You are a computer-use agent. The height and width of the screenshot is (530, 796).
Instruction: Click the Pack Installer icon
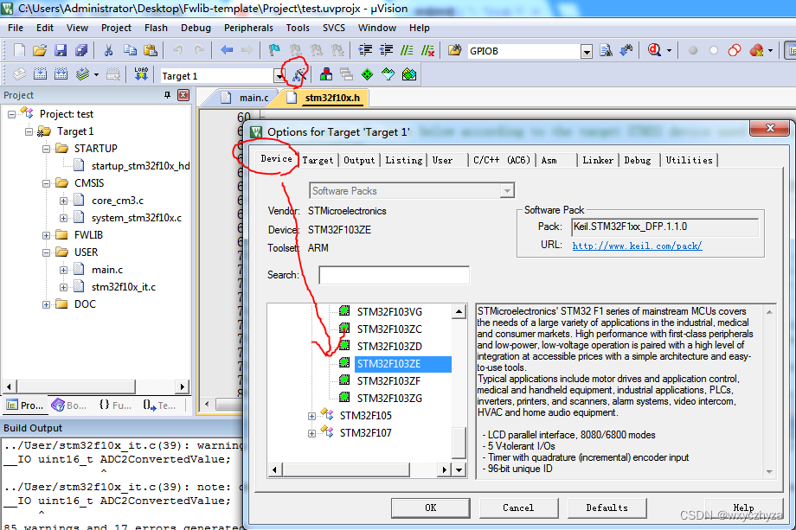(409, 74)
